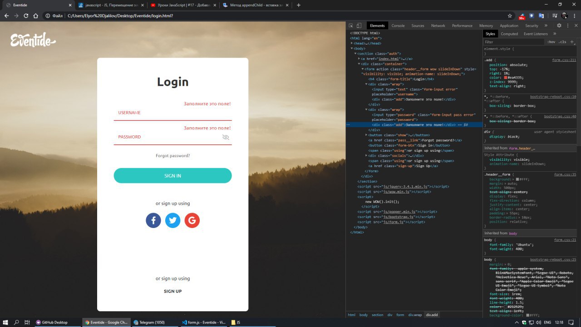Open the Google Translate extension
Screen dimensions: 581x327
point(541,15)
